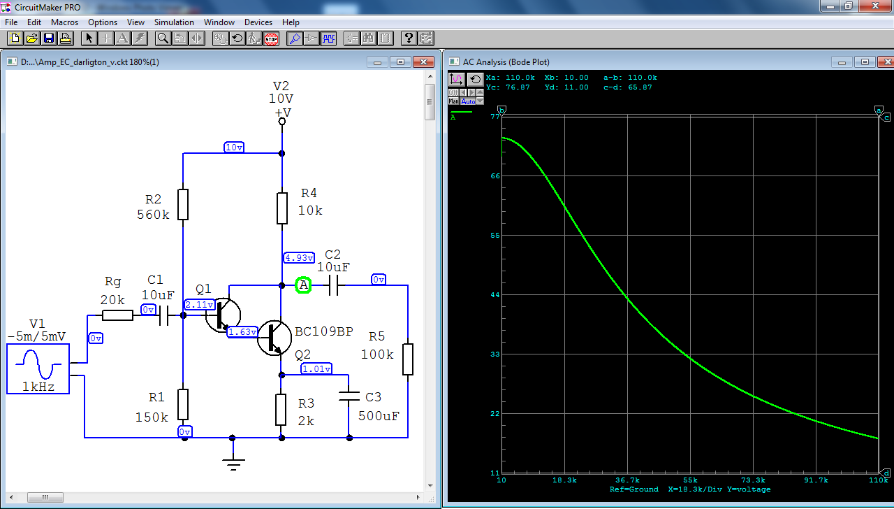Viewport: 894px width, 509px height.
Task: Select the Zoom magnifier tool
Action: (x=163, y=38)
